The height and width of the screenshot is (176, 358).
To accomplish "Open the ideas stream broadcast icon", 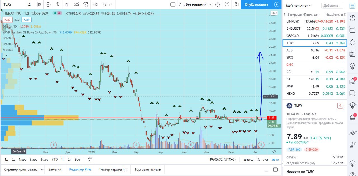I will click(x=352, y=105).
